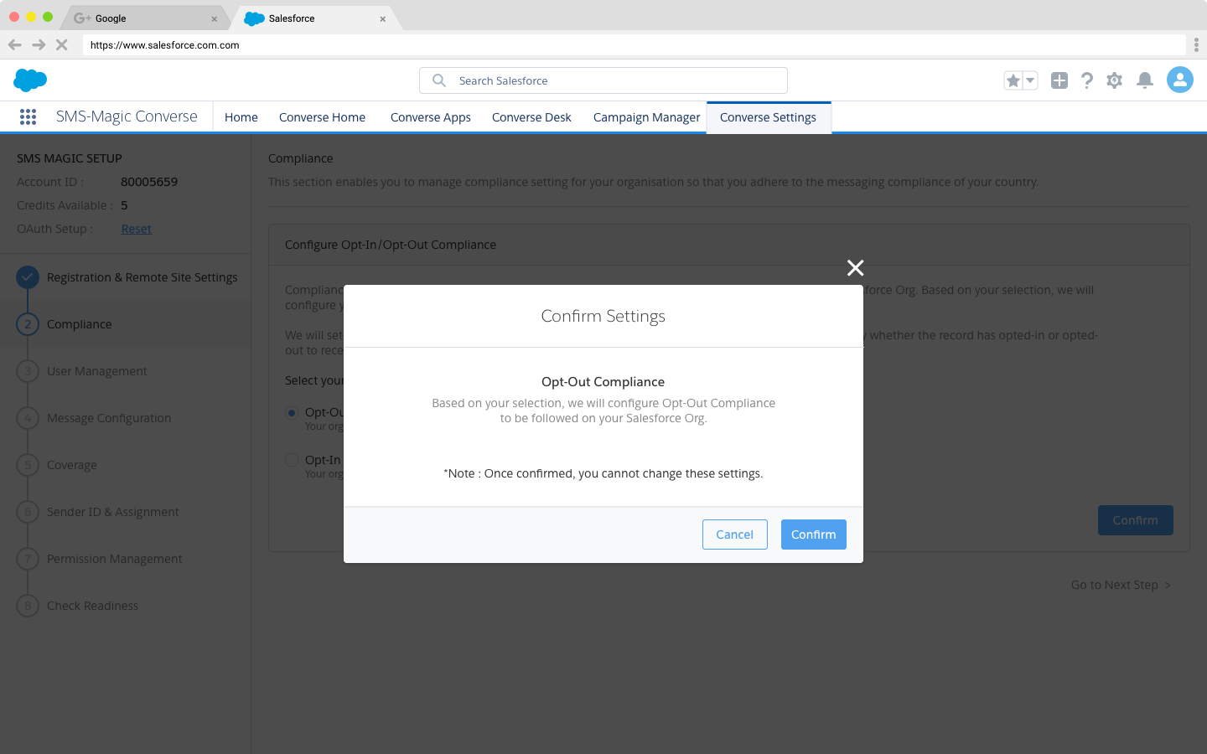Click the browser back arrow
Viewport: 1207px width, 754px height.
click(x=14, y=45)
